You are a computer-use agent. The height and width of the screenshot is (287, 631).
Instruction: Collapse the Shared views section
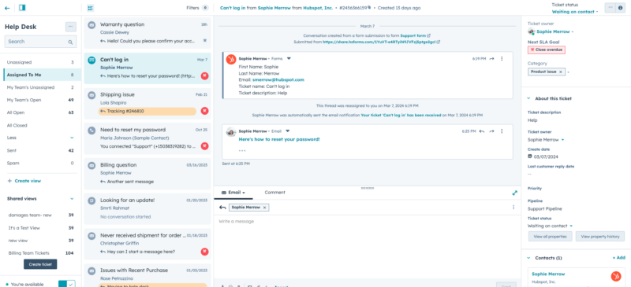point(72,199)
